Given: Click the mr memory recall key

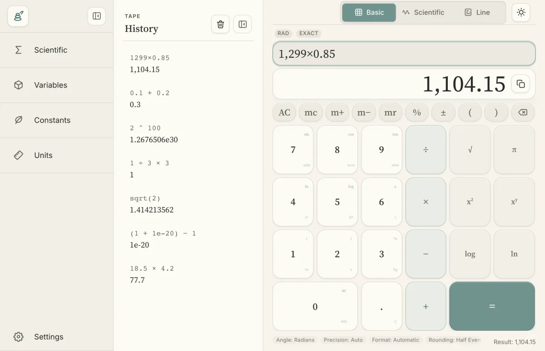Looking at the screenshot, I should coord(391,113).
